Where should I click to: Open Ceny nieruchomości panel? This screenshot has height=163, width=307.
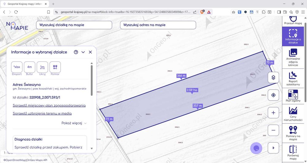(x=293, y=114)
